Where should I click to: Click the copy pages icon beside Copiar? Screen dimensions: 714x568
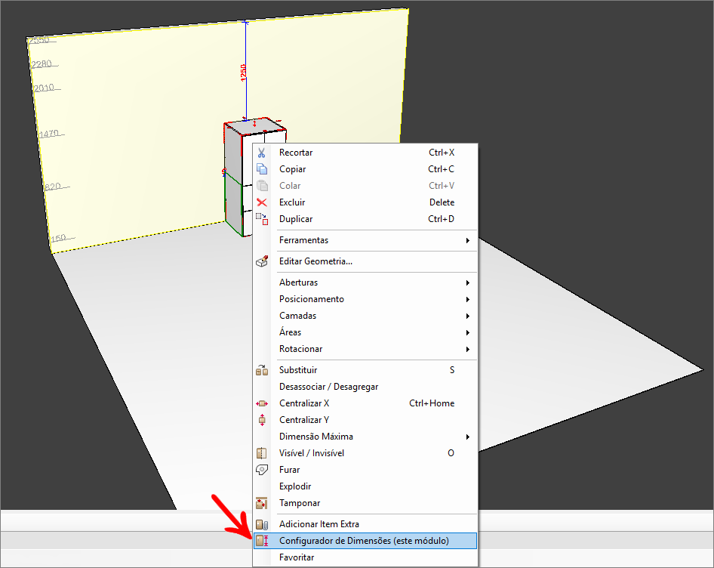pyautogui.click(x=262, y=169)
